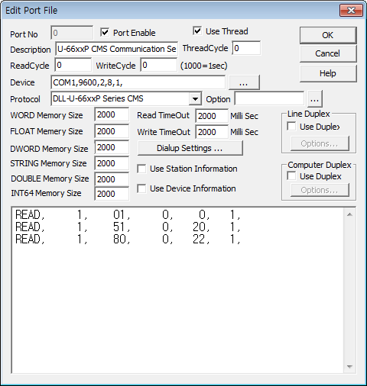The height and width of the screenshot is (386, 367).
Task: Toggle the Port Enable checkbox
Action: tap(105, 32)
